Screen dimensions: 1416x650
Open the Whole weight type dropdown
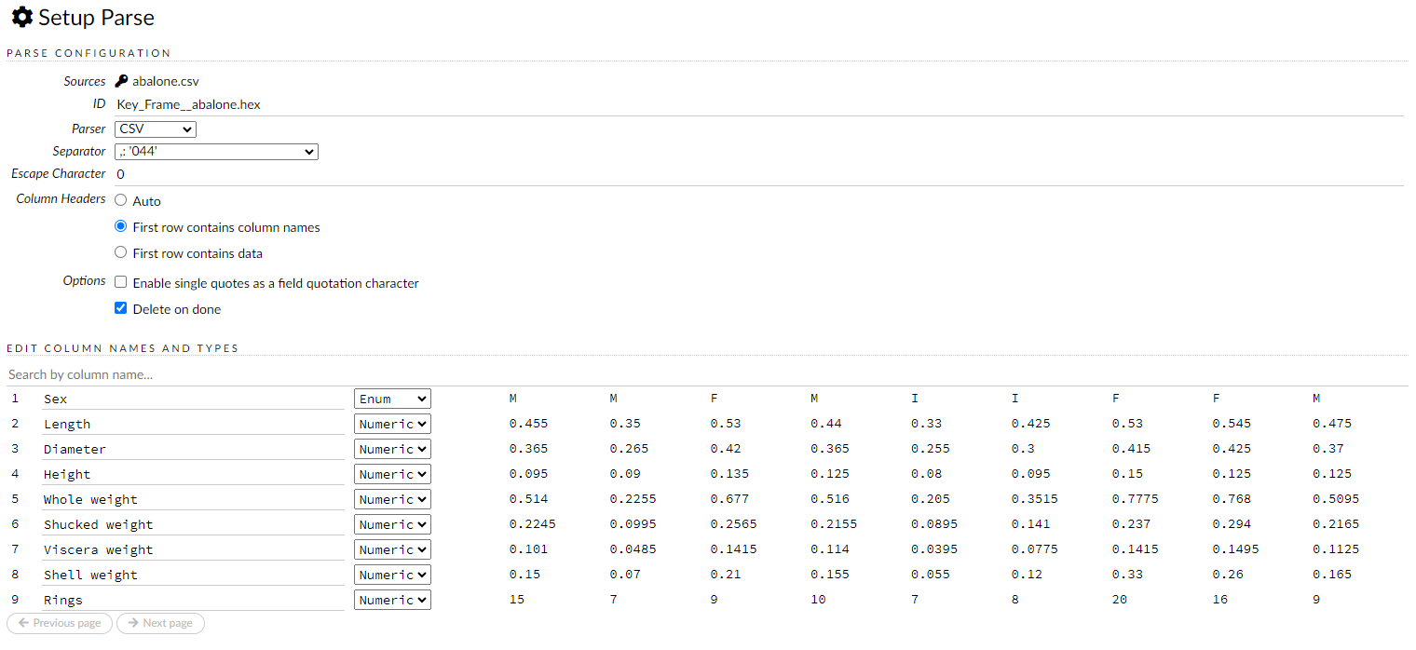coord(392,498)
